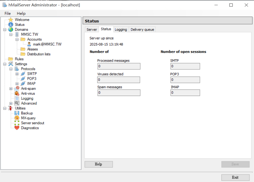254x182 pixels.
Task: Open the Anti-spam settings icon
Action: (x=17, y=89)
